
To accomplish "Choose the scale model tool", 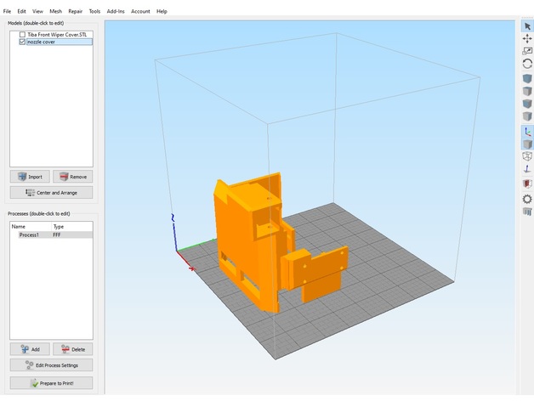I will (527, 51).
